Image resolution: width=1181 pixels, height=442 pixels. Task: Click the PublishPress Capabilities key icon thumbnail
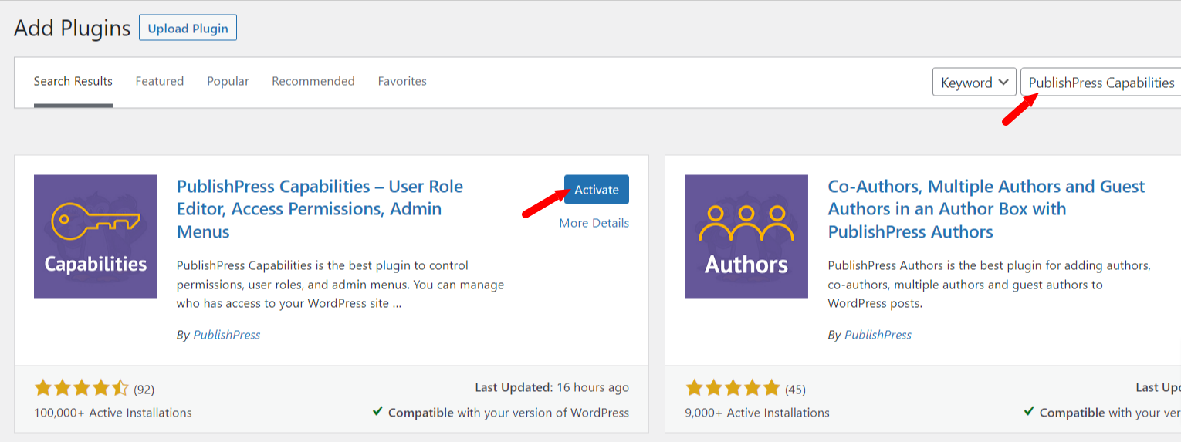coord(96,236)
